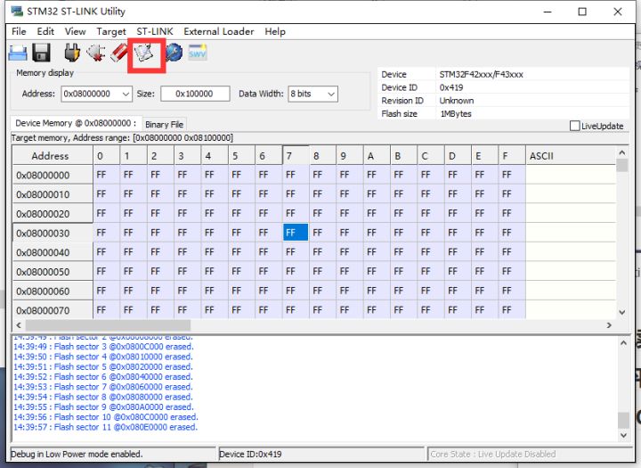The width and height of the screenshot is (641, 468).
Task: Click the column F header
Action: (x=512, y=156)
